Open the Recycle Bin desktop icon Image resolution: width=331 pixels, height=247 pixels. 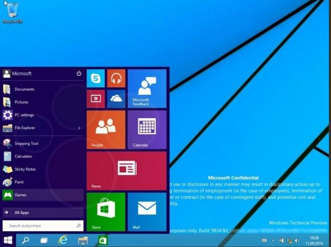(12, 12)
